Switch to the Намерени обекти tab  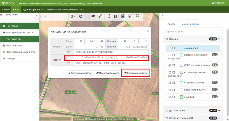pyautogui.click(x=190, y=24)
